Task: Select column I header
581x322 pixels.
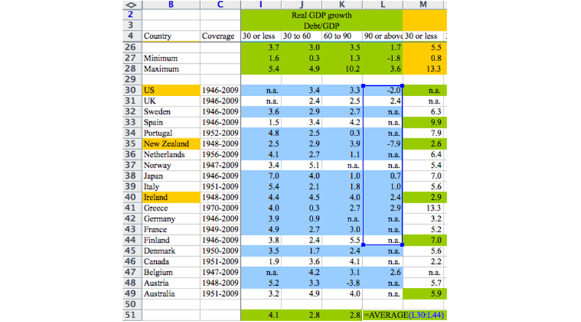Action: pos(261,5)
